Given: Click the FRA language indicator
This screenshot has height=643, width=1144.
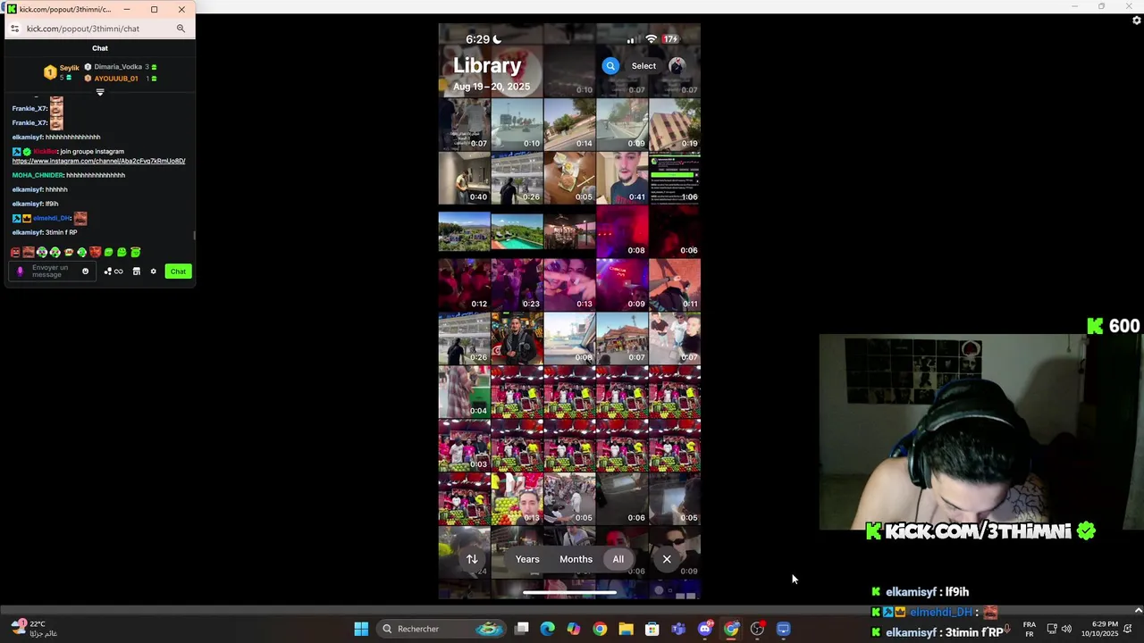Looking at the screenshot, I should tap(1030, 629).
